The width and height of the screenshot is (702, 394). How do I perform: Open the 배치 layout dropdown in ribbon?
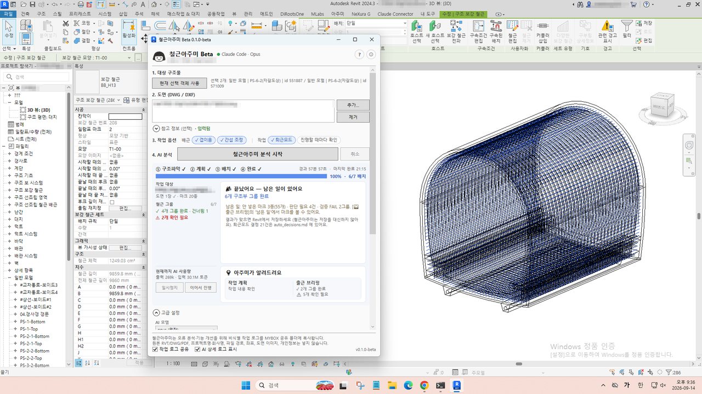pyautogui.click(x=376, y=24)
